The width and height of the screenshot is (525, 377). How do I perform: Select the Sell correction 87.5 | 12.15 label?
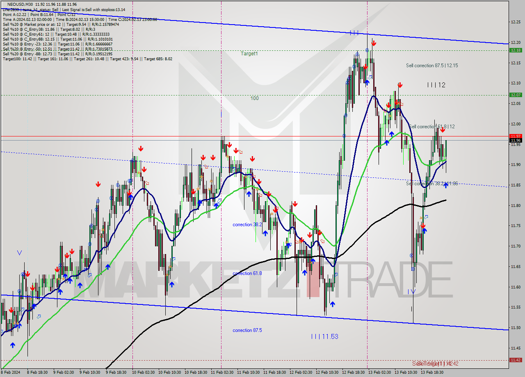pos(432,66)
